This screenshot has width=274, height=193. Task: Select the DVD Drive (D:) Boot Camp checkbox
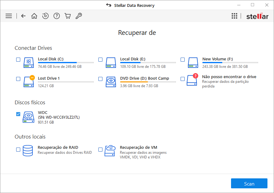(101, 79)
